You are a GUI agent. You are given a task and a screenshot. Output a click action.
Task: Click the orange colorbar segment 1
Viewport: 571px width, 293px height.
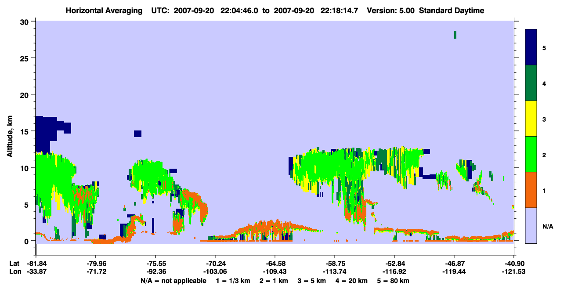click(x=531, y=190)
